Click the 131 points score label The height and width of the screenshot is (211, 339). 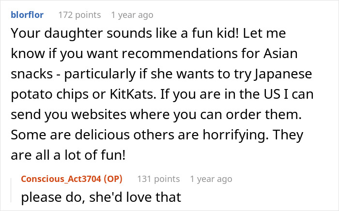tap(159, 179)
